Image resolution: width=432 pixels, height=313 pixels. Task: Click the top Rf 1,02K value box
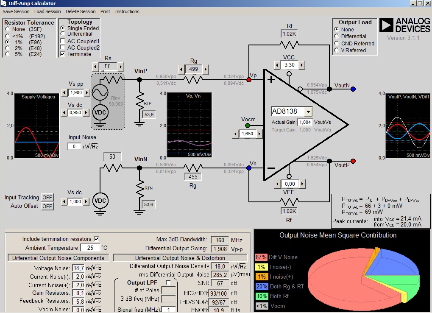(289, 34)
